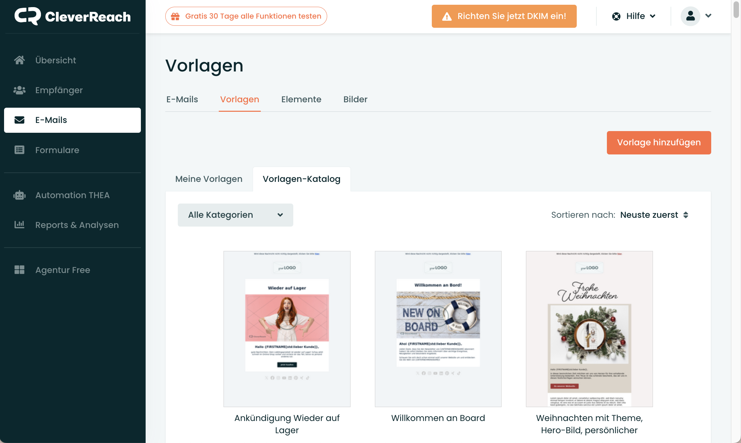
Task: Change sorting from Neuste zuerst
Action: tap(654, 215)
